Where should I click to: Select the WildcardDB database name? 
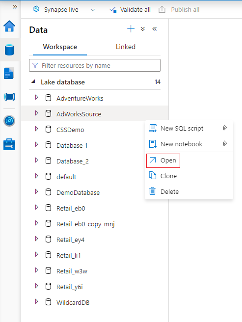click(x=73, y=302)
